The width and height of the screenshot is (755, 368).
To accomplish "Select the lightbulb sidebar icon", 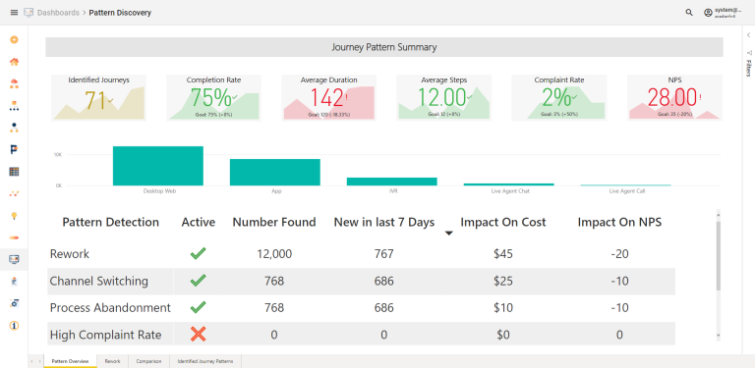I will [14, 216].
